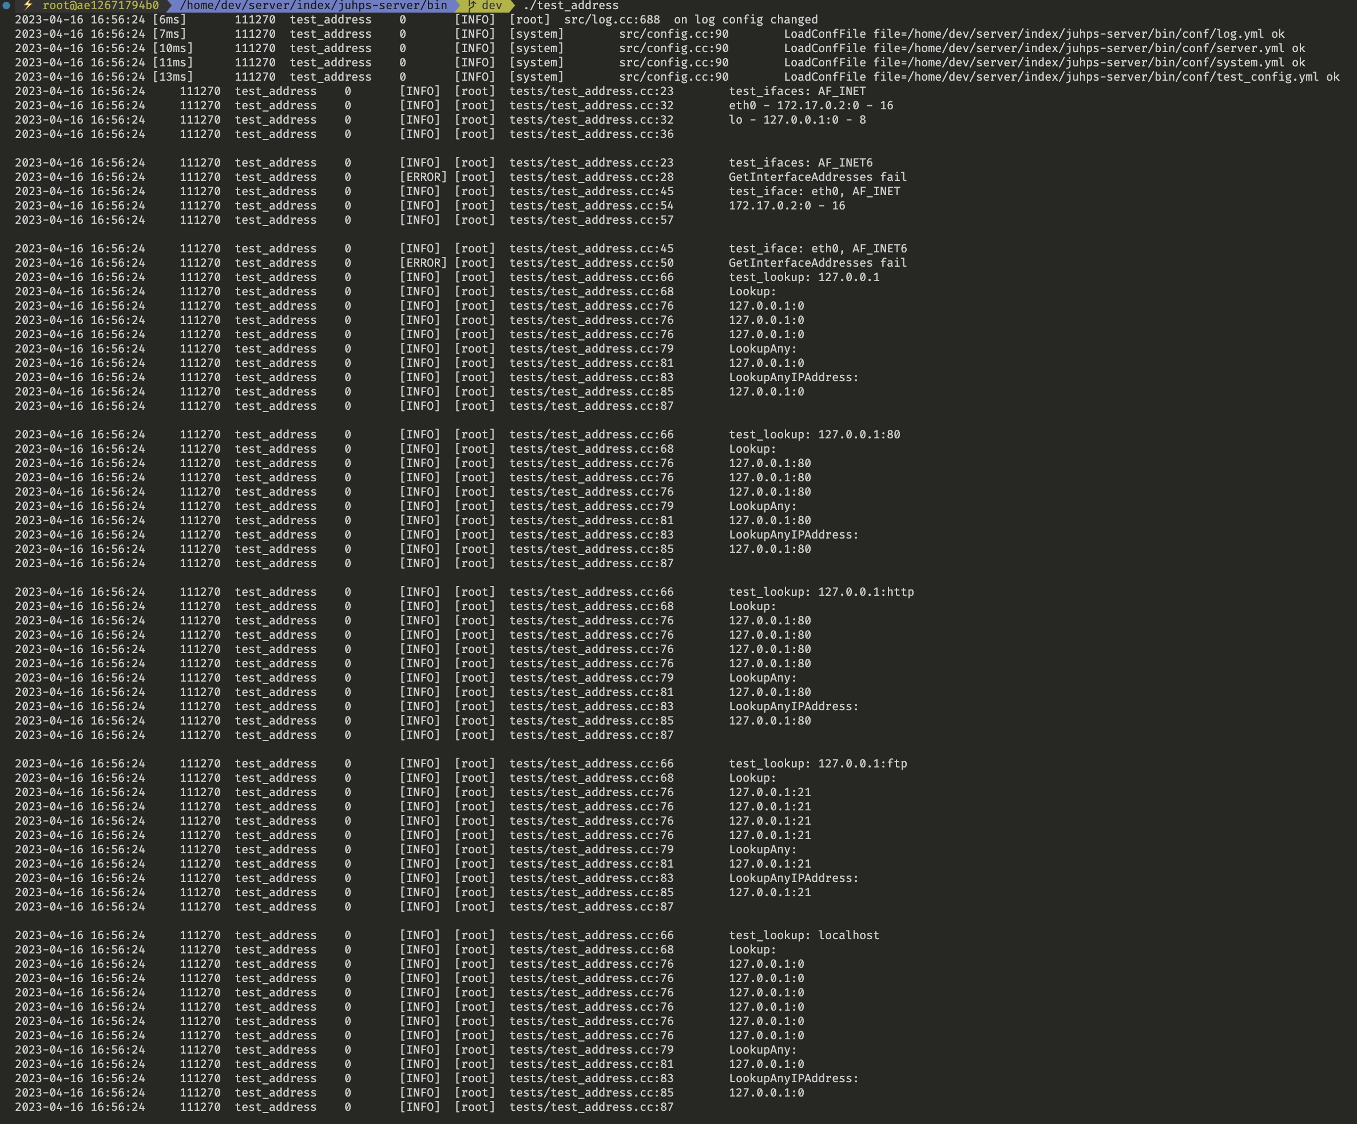Click the tests/test_address.cc:23 reference on AF_INET6 row
The image size is (1357, 1124).
pos(592,163)
